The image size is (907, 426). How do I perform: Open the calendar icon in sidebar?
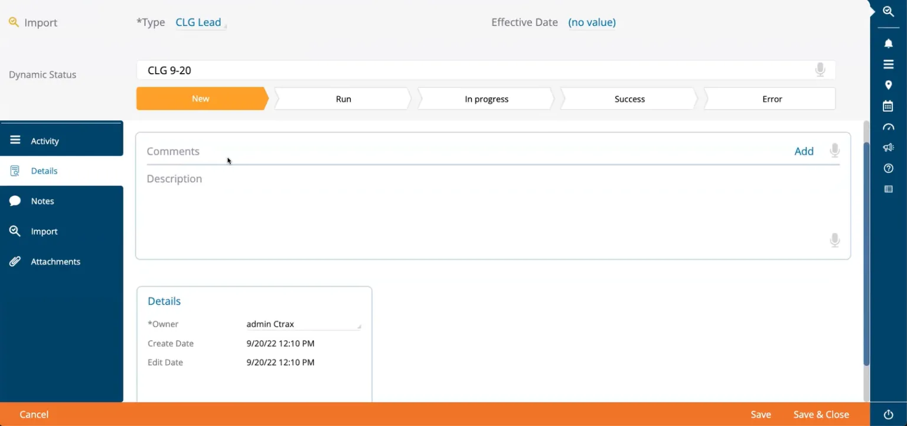[x=888, y=106]
